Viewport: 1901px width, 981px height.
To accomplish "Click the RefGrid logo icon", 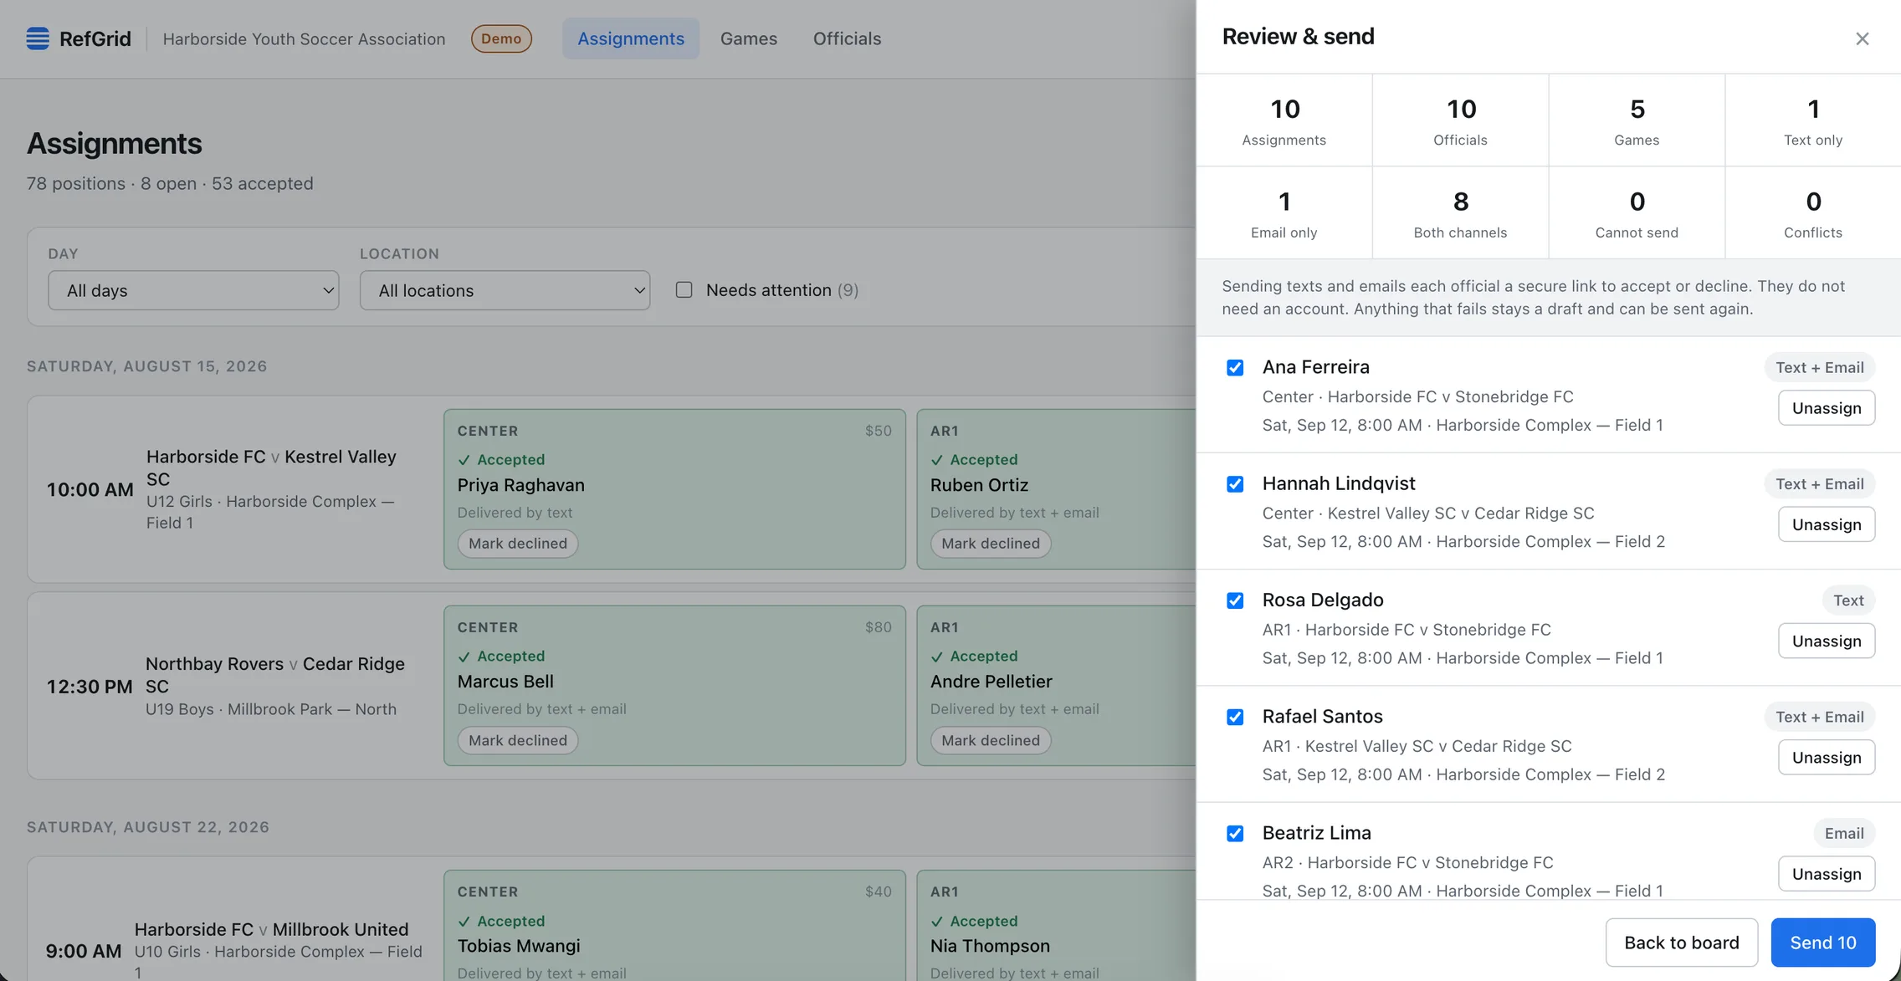I will pos(38,38).
